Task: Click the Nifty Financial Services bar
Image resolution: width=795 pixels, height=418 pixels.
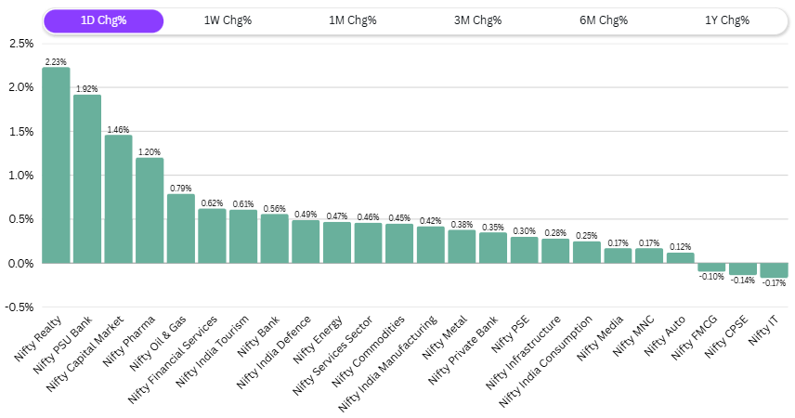Action: click(212, 236)
